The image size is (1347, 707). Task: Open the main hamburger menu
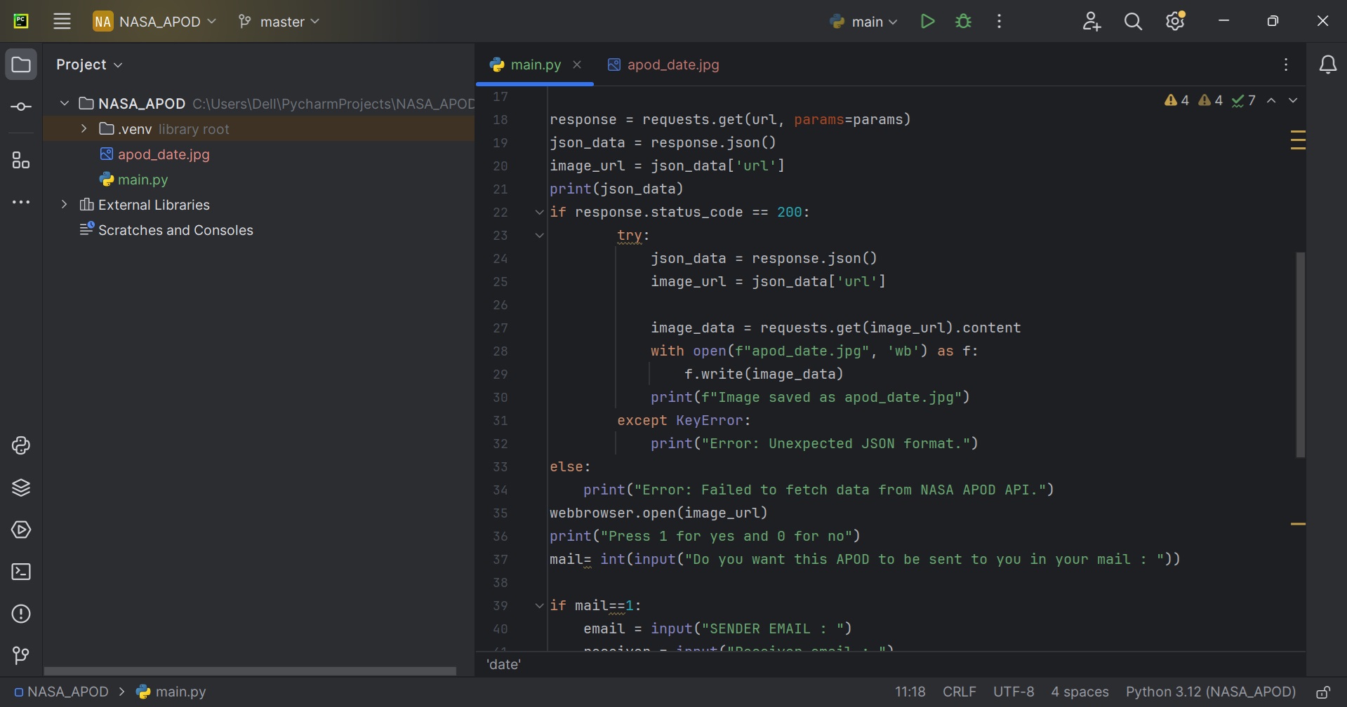pyautogui.click(x=62, y=22)
